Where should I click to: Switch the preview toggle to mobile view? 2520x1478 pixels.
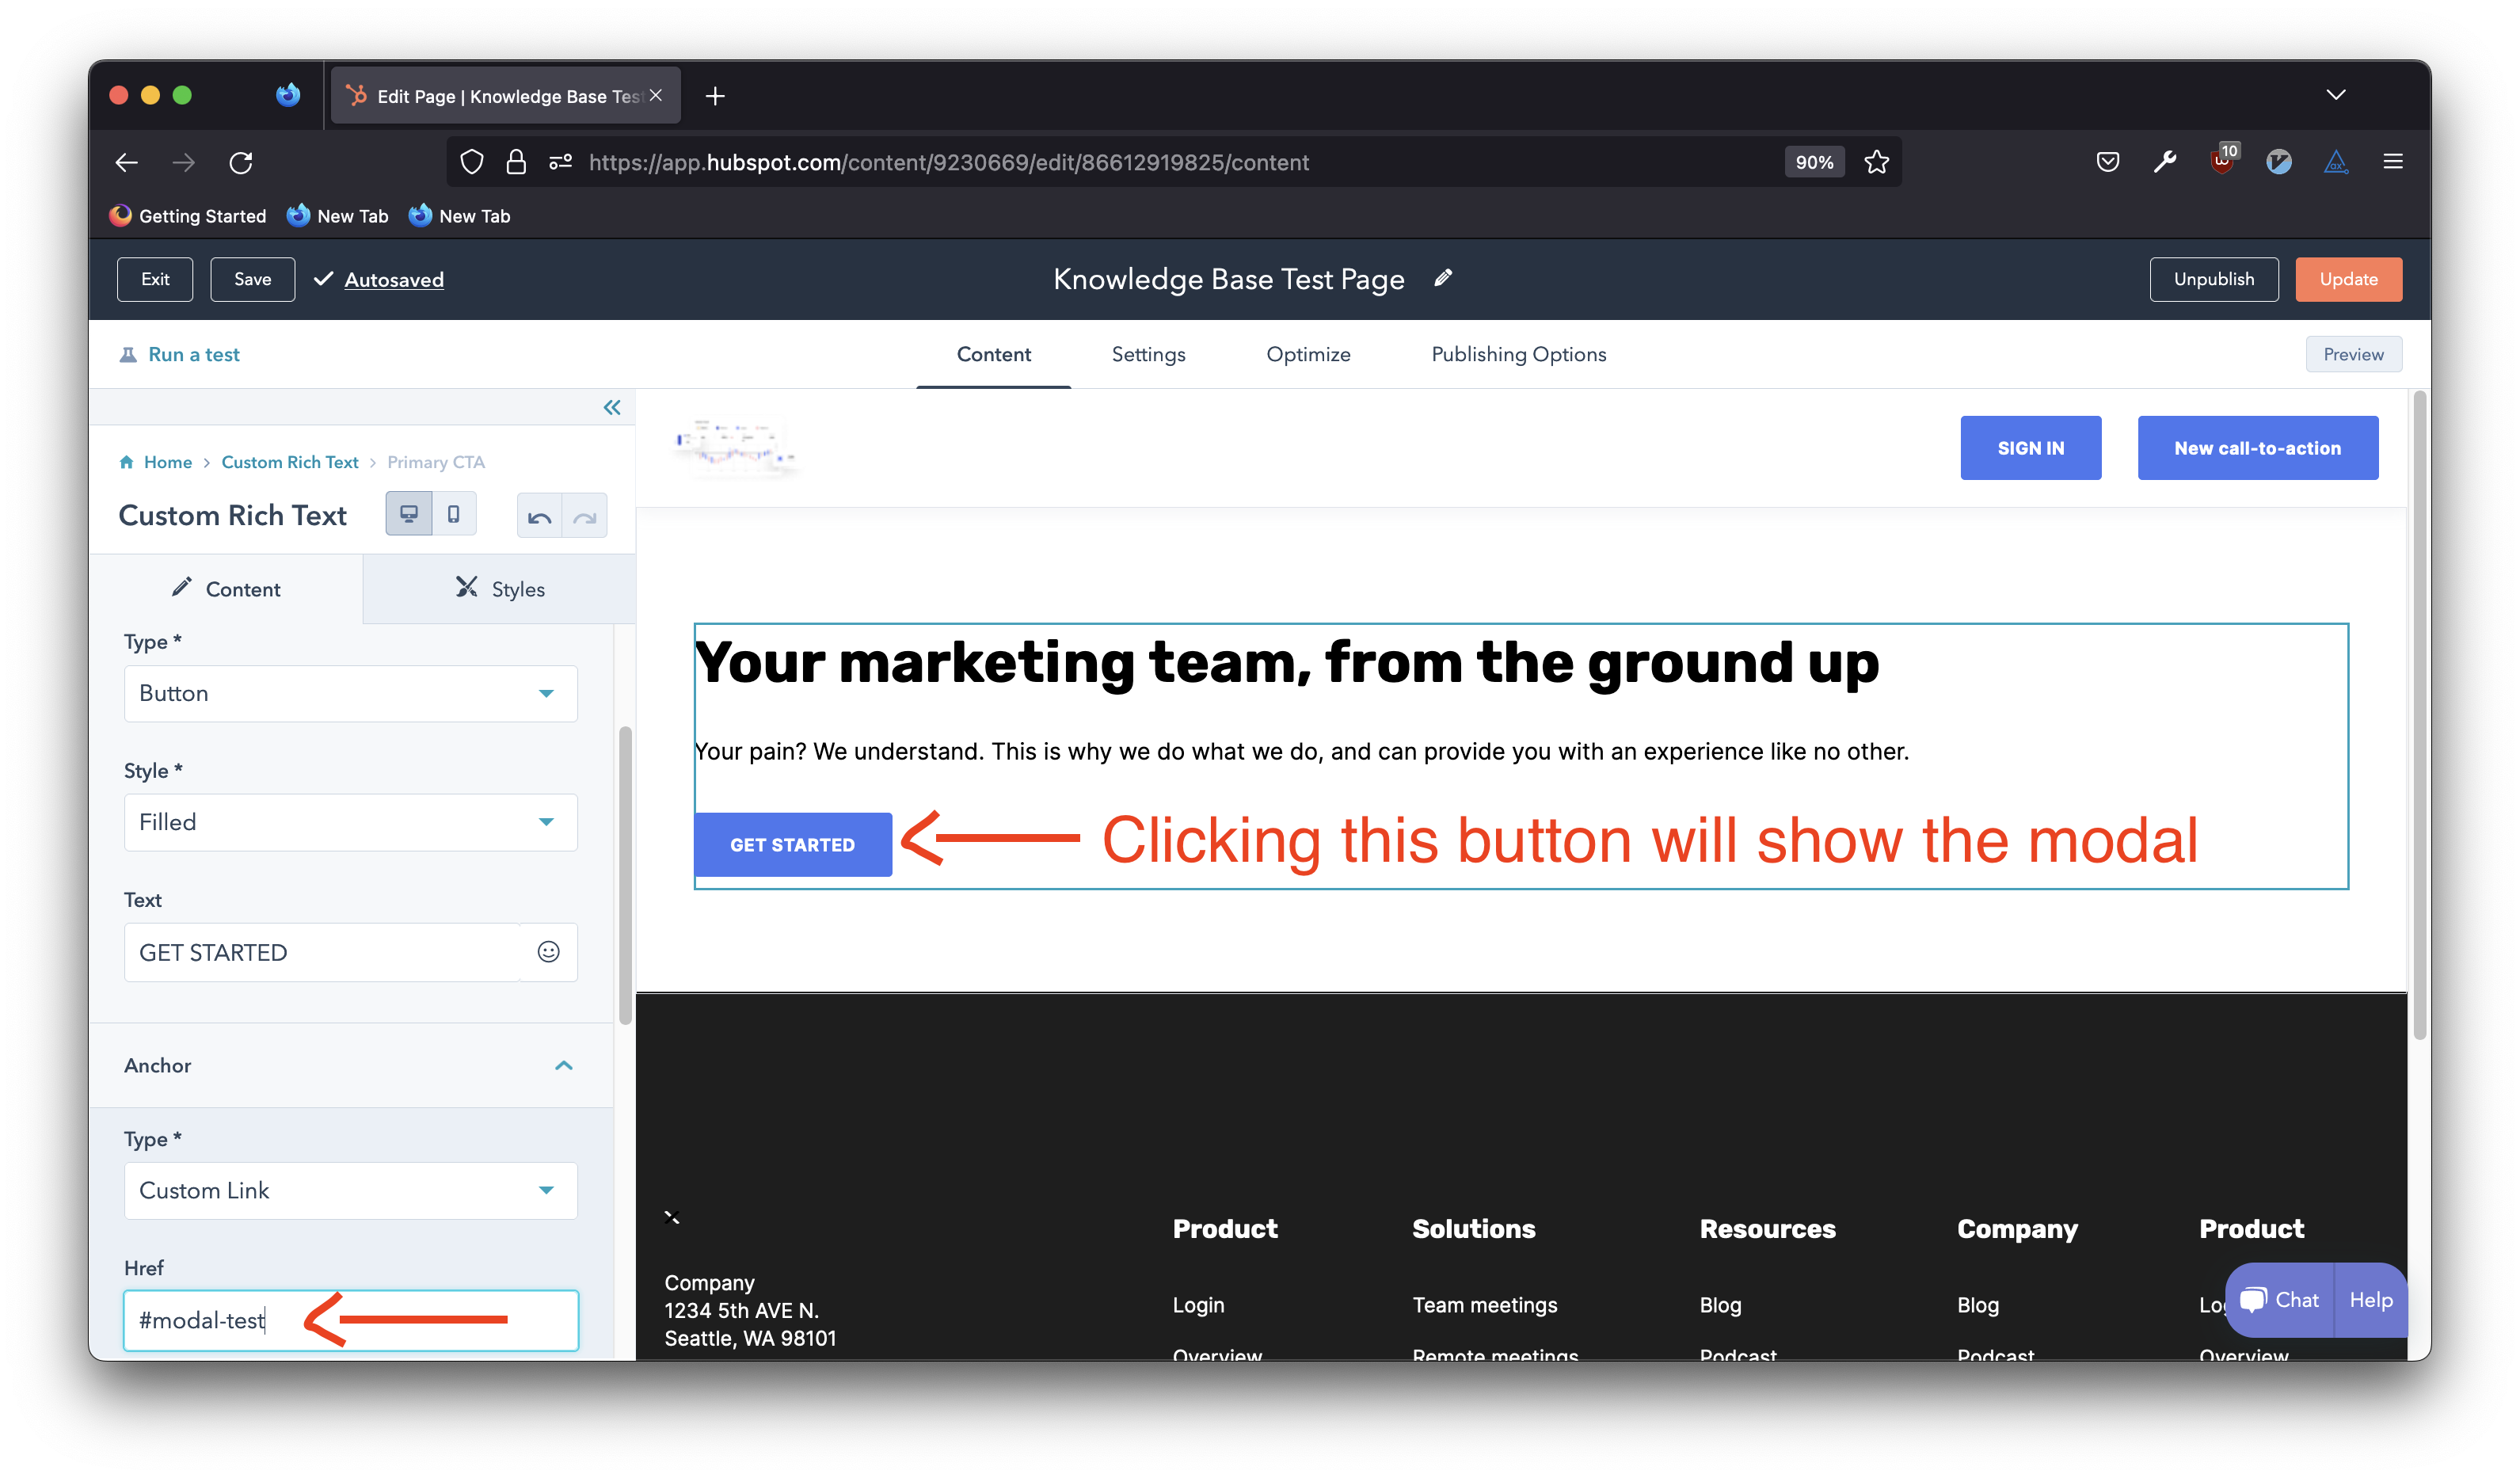(453, 513)
